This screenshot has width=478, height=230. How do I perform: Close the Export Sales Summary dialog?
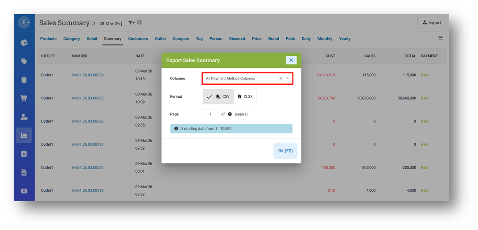click(291, 60)
